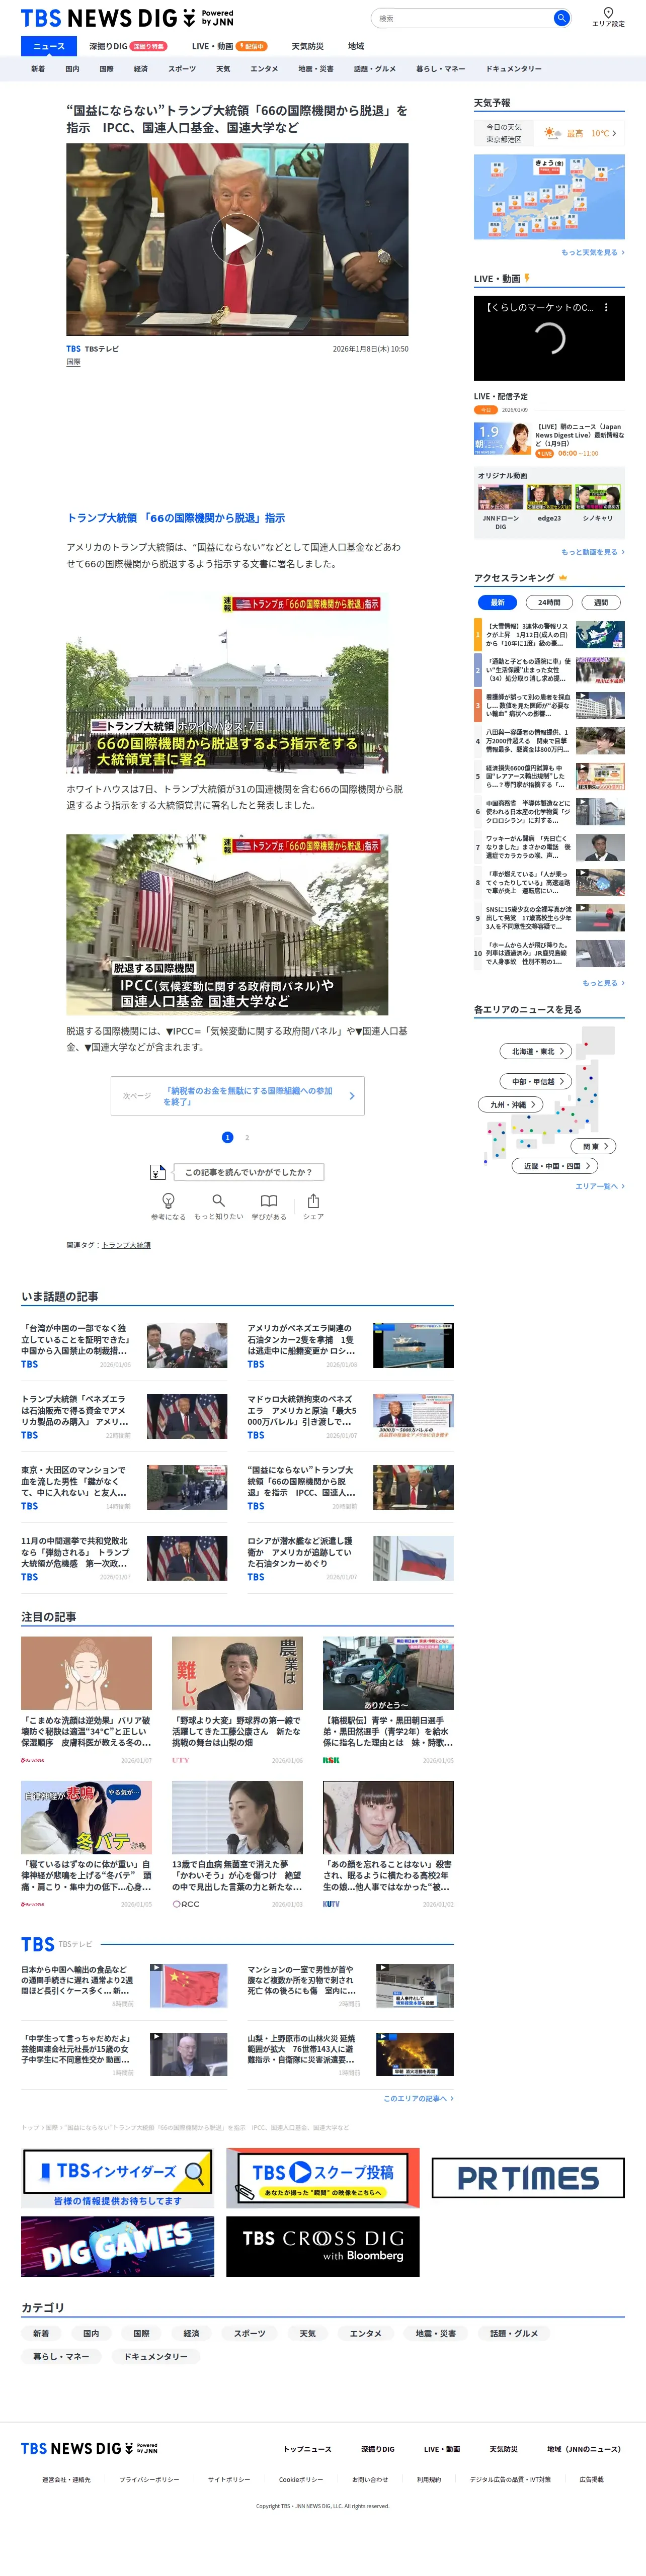The height and width of the screenshot is (2576, 646).
Task: Switch to the 天気防災 top tab
Action: pos(307,46)
